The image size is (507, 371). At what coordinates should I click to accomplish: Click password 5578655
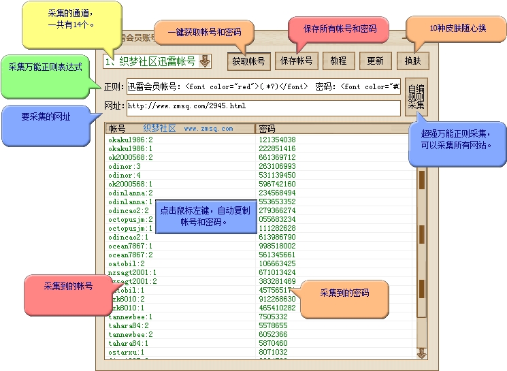pos(273,325)
